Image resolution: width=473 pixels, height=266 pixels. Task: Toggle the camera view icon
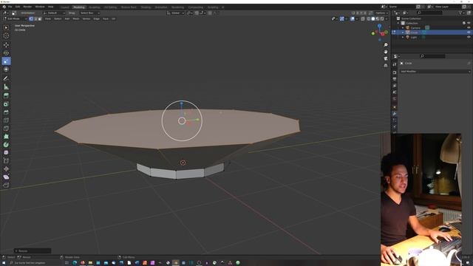click(386, 58)
